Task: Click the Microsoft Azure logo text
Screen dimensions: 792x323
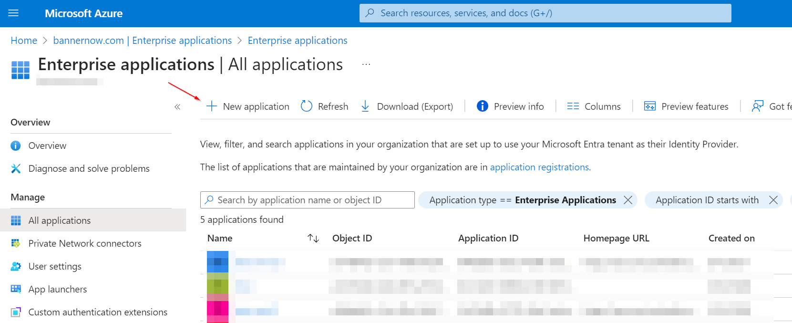Action: coord(83,13)
